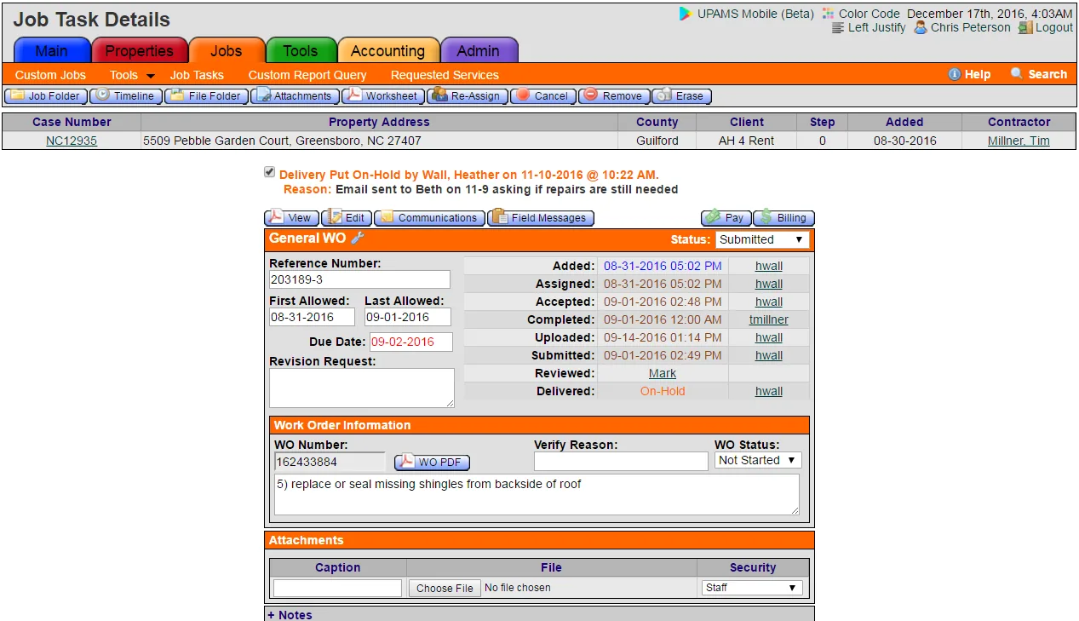Click the Guilford county cell

point(657,141)
